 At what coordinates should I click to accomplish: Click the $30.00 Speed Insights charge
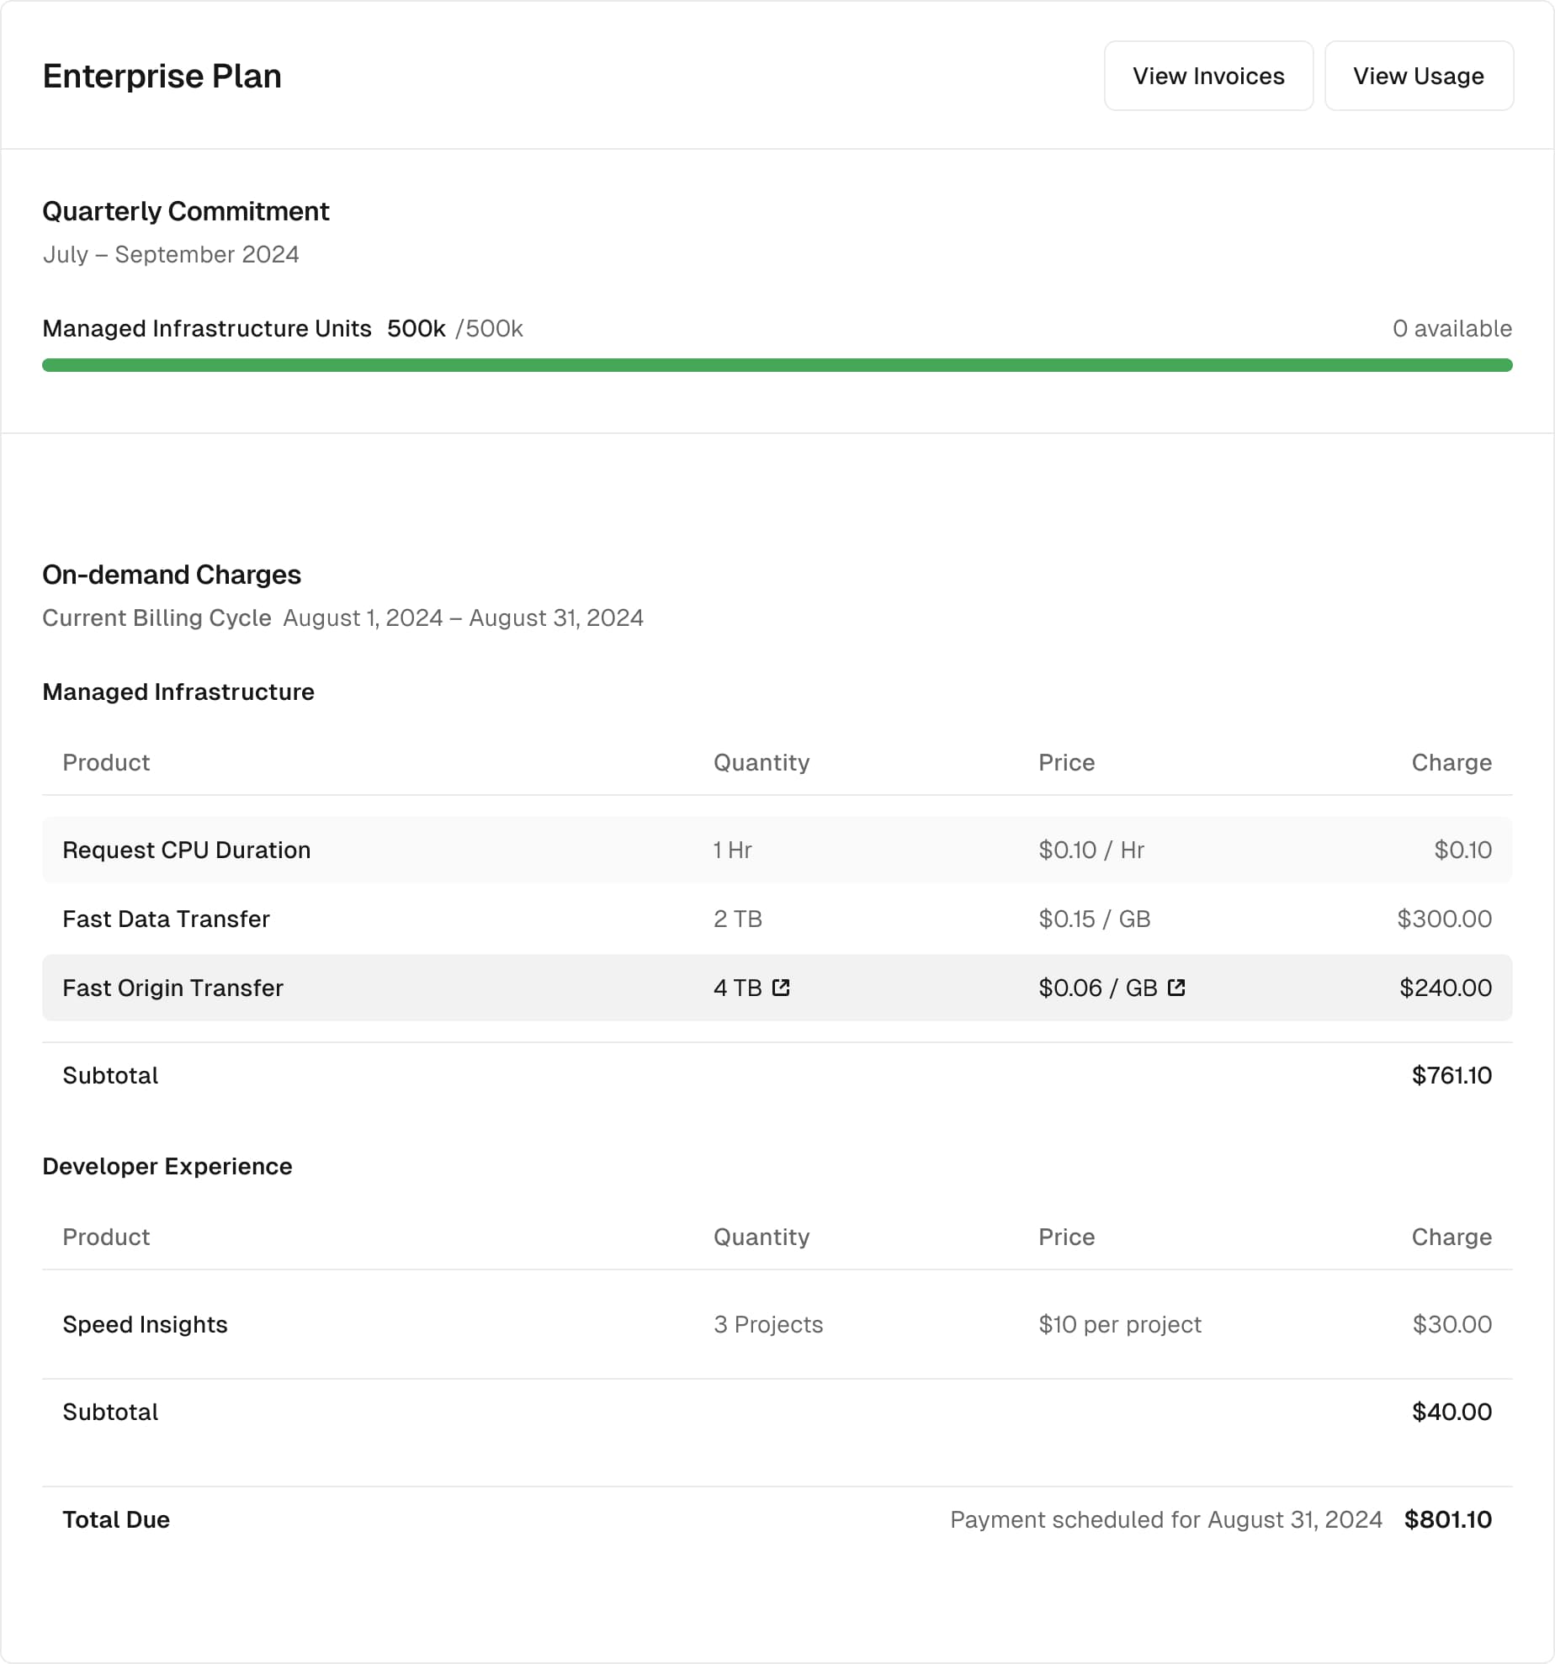coord(1452,1324)
